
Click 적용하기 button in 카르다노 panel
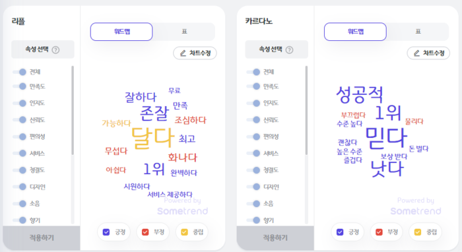tap(275, 237)
